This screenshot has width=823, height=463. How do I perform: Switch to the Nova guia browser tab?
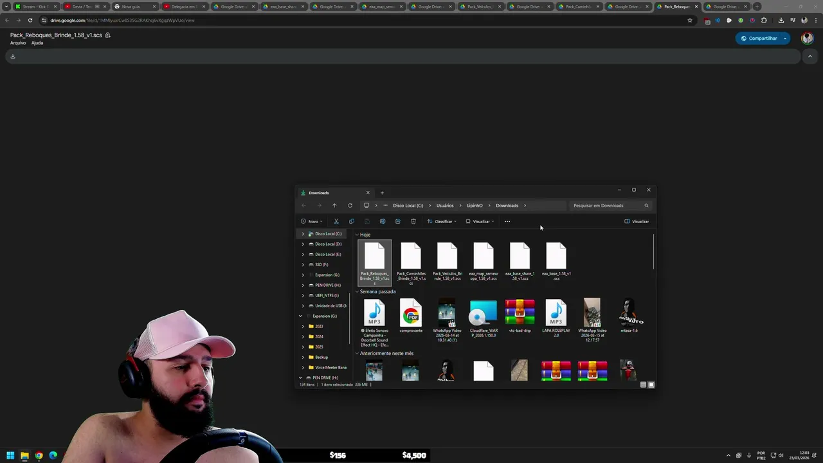tap(134, 6)
